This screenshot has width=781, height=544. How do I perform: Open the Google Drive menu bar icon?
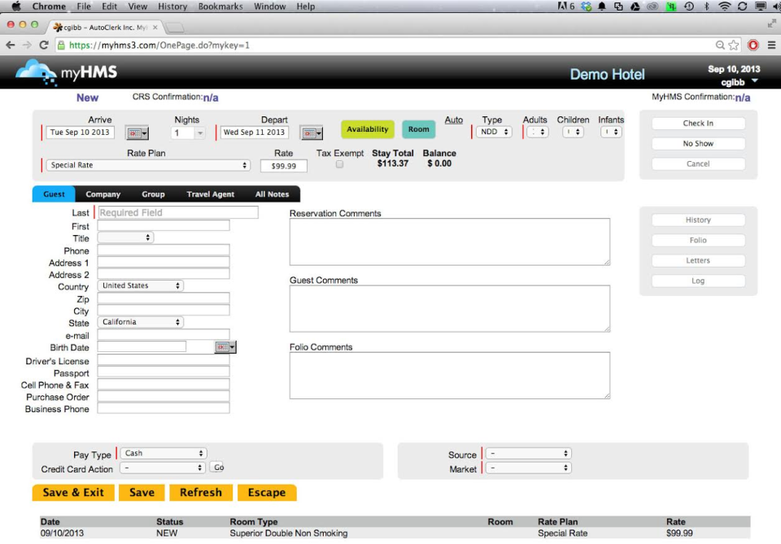point(635,7)
